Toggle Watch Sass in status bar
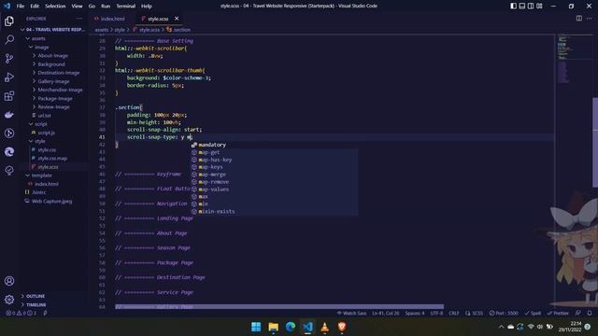 click(351, 314)
